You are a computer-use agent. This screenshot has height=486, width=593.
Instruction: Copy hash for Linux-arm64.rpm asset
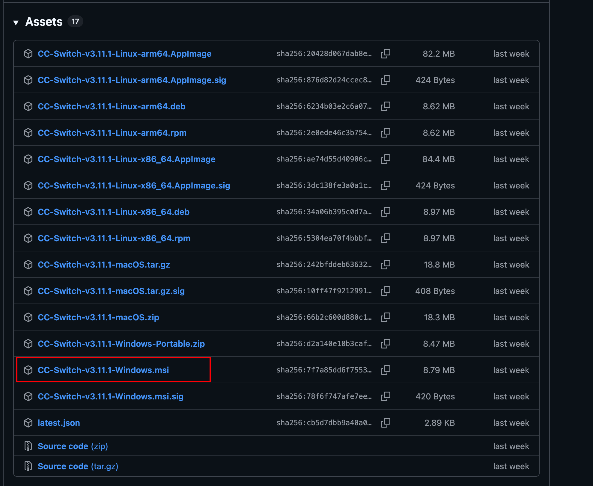[385, 133]
